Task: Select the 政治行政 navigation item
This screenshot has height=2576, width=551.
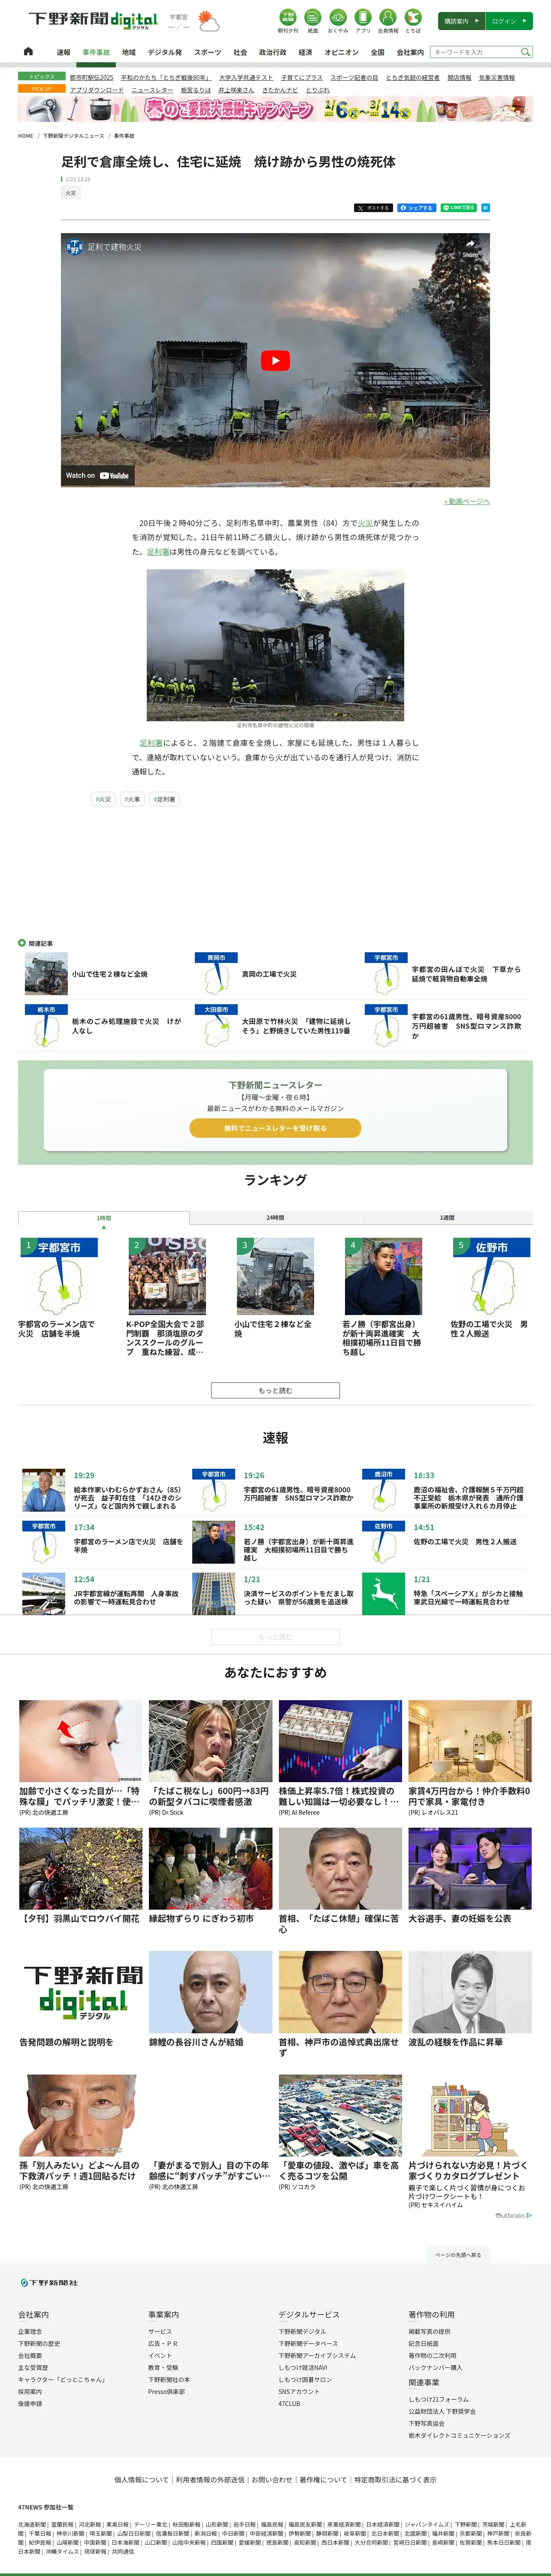Action: [272, 52]
